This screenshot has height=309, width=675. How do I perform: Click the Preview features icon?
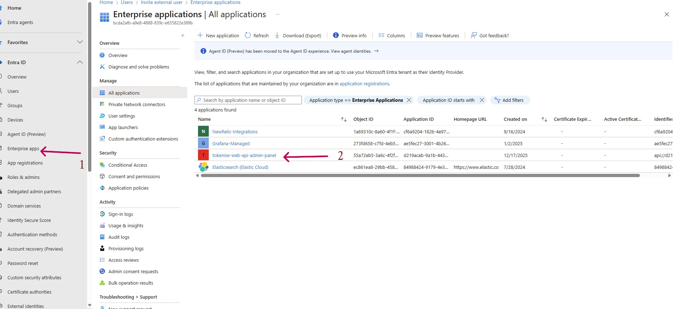coord(420,35)
